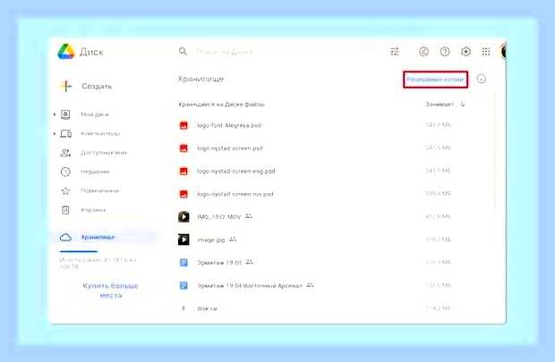
Task: Open the Доступные мне section
Action: pos(103,153)
